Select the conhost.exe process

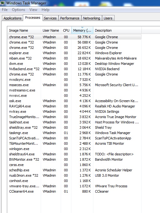coord(75,181)
